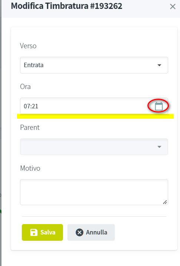Click the circled X icon on Annulla
Image resolution: width=180 pixels, height=266 pixels.
click(79, 232)
